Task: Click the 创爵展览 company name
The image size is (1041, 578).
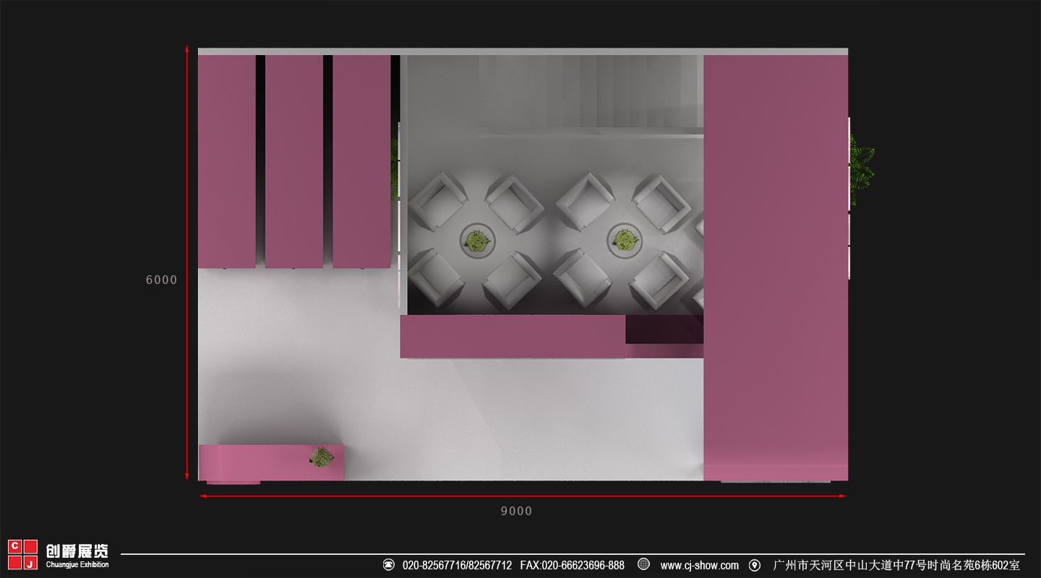Action: pyautogui.click(x=77, y=551)
